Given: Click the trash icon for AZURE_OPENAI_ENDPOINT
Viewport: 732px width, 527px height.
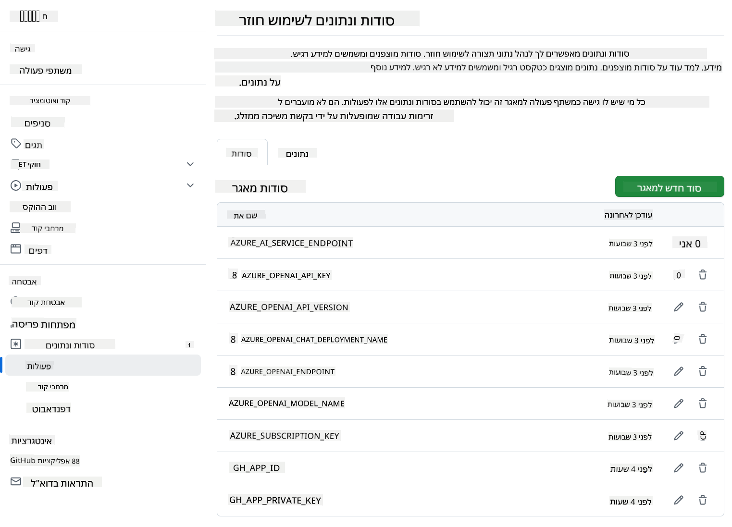Looking at the screenshot, I should (702, 371).
